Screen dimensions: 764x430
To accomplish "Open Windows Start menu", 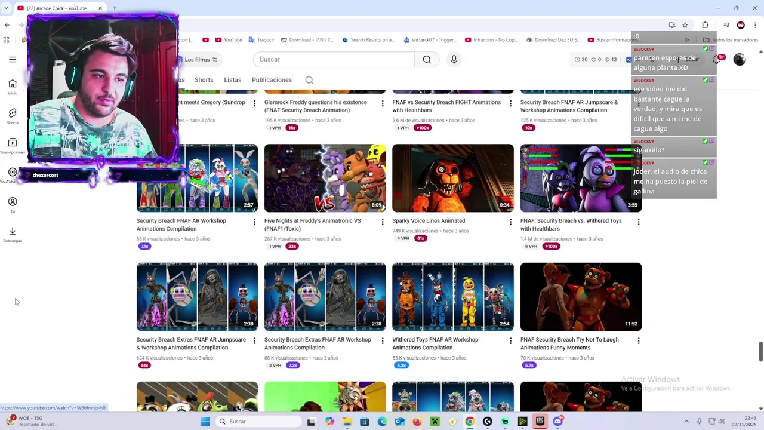I will [x=205, y=422].
